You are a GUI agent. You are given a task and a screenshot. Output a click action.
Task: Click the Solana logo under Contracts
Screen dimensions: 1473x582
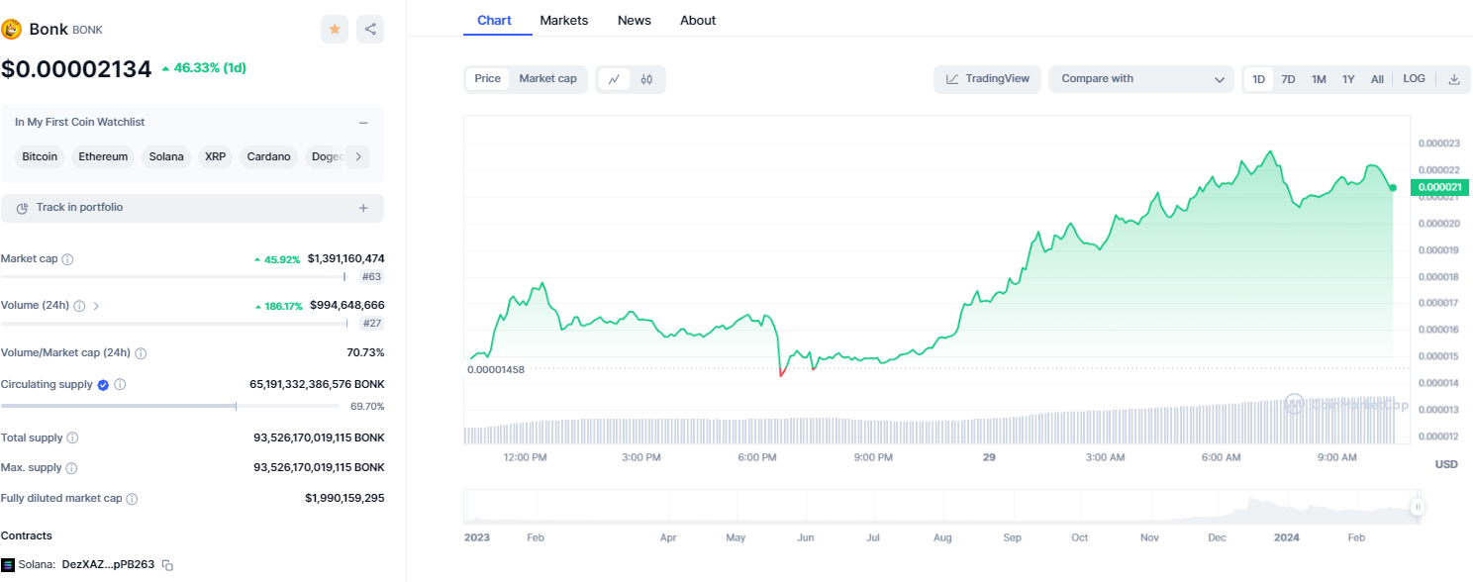click(x=8, y=565)
